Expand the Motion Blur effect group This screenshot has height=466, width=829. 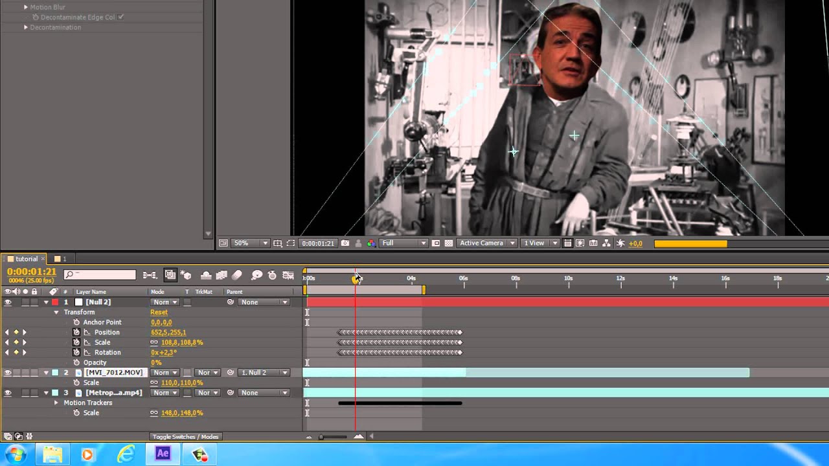[25, 7]
